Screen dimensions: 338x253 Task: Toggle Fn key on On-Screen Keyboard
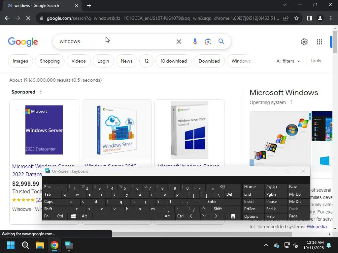click(49, 216)
